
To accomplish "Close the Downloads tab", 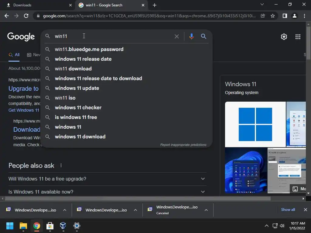I will (70, 5).
